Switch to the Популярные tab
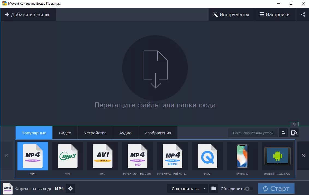309x195 pixels. click(34, 133)
